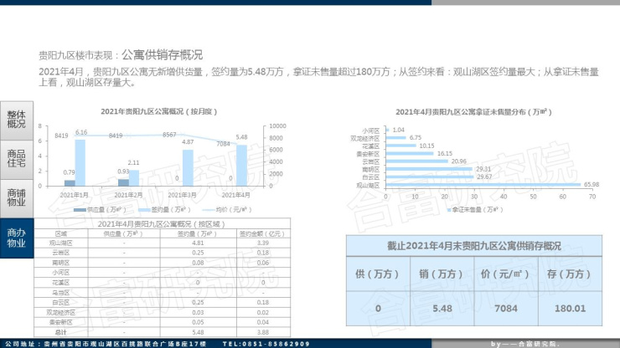Viewport: 620px width, 348px height.
Task: Select the 2021年1月 axis label
Action: [74, 195]
